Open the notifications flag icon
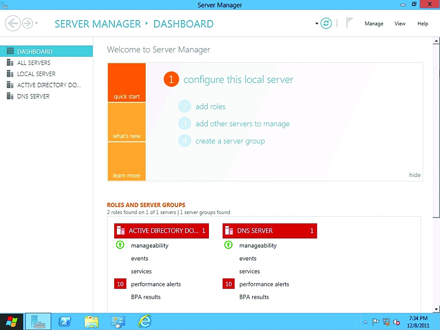 coord(349,23)
